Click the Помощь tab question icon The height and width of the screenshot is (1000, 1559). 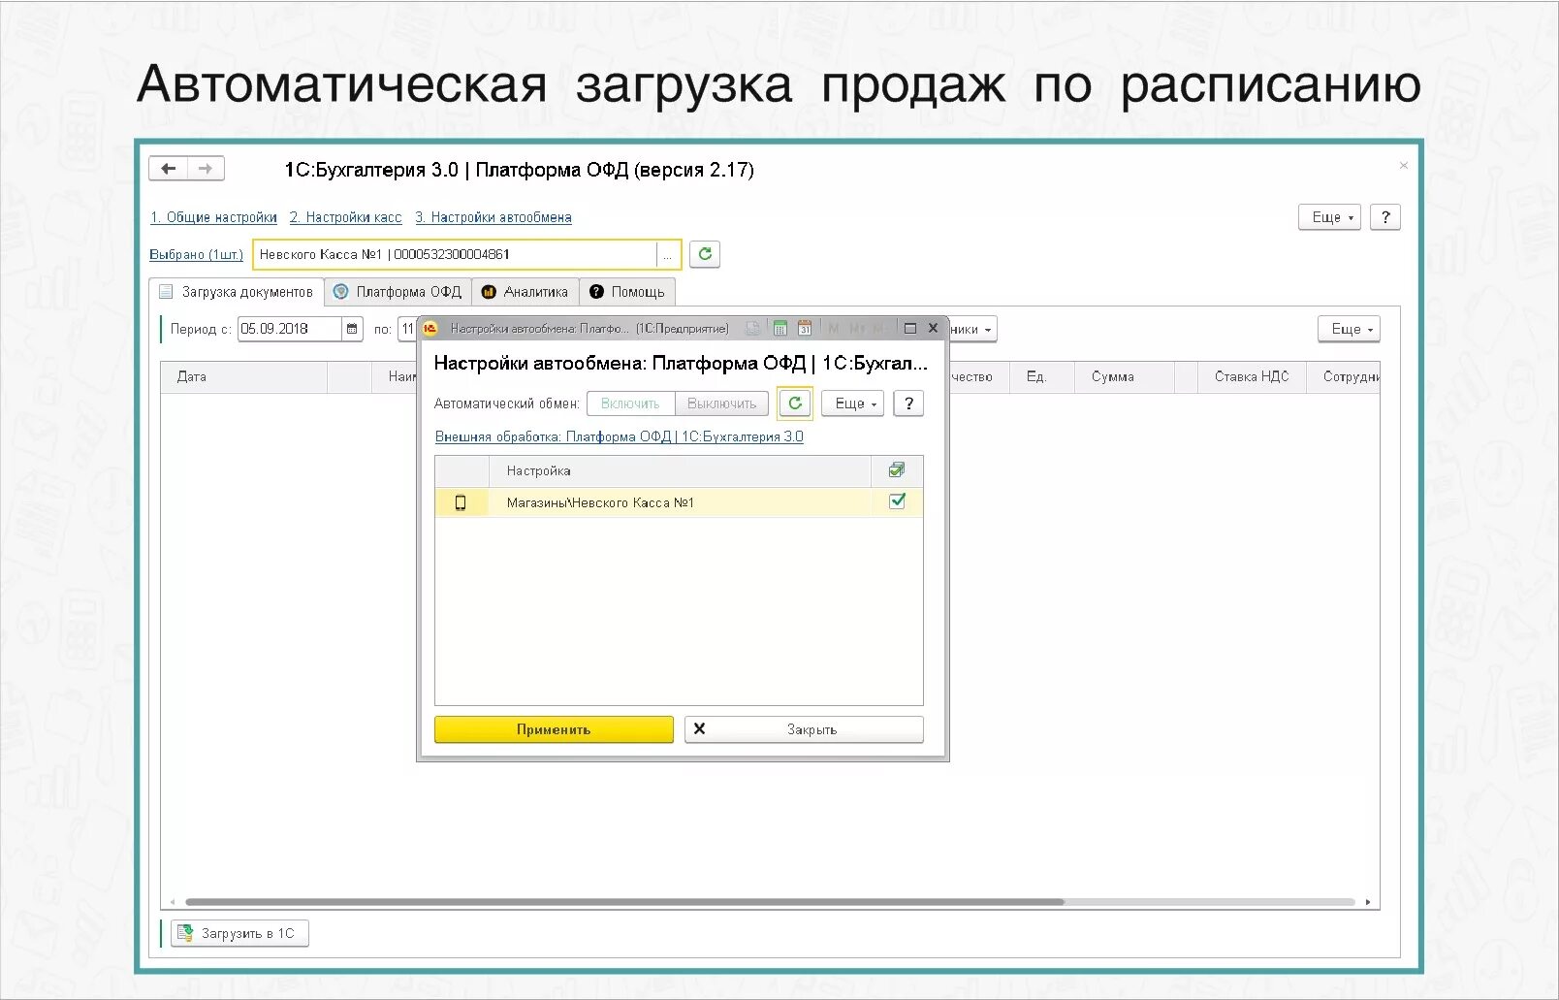[596, 292]
